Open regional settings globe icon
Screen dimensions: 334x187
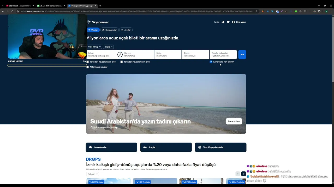(223, 22)
